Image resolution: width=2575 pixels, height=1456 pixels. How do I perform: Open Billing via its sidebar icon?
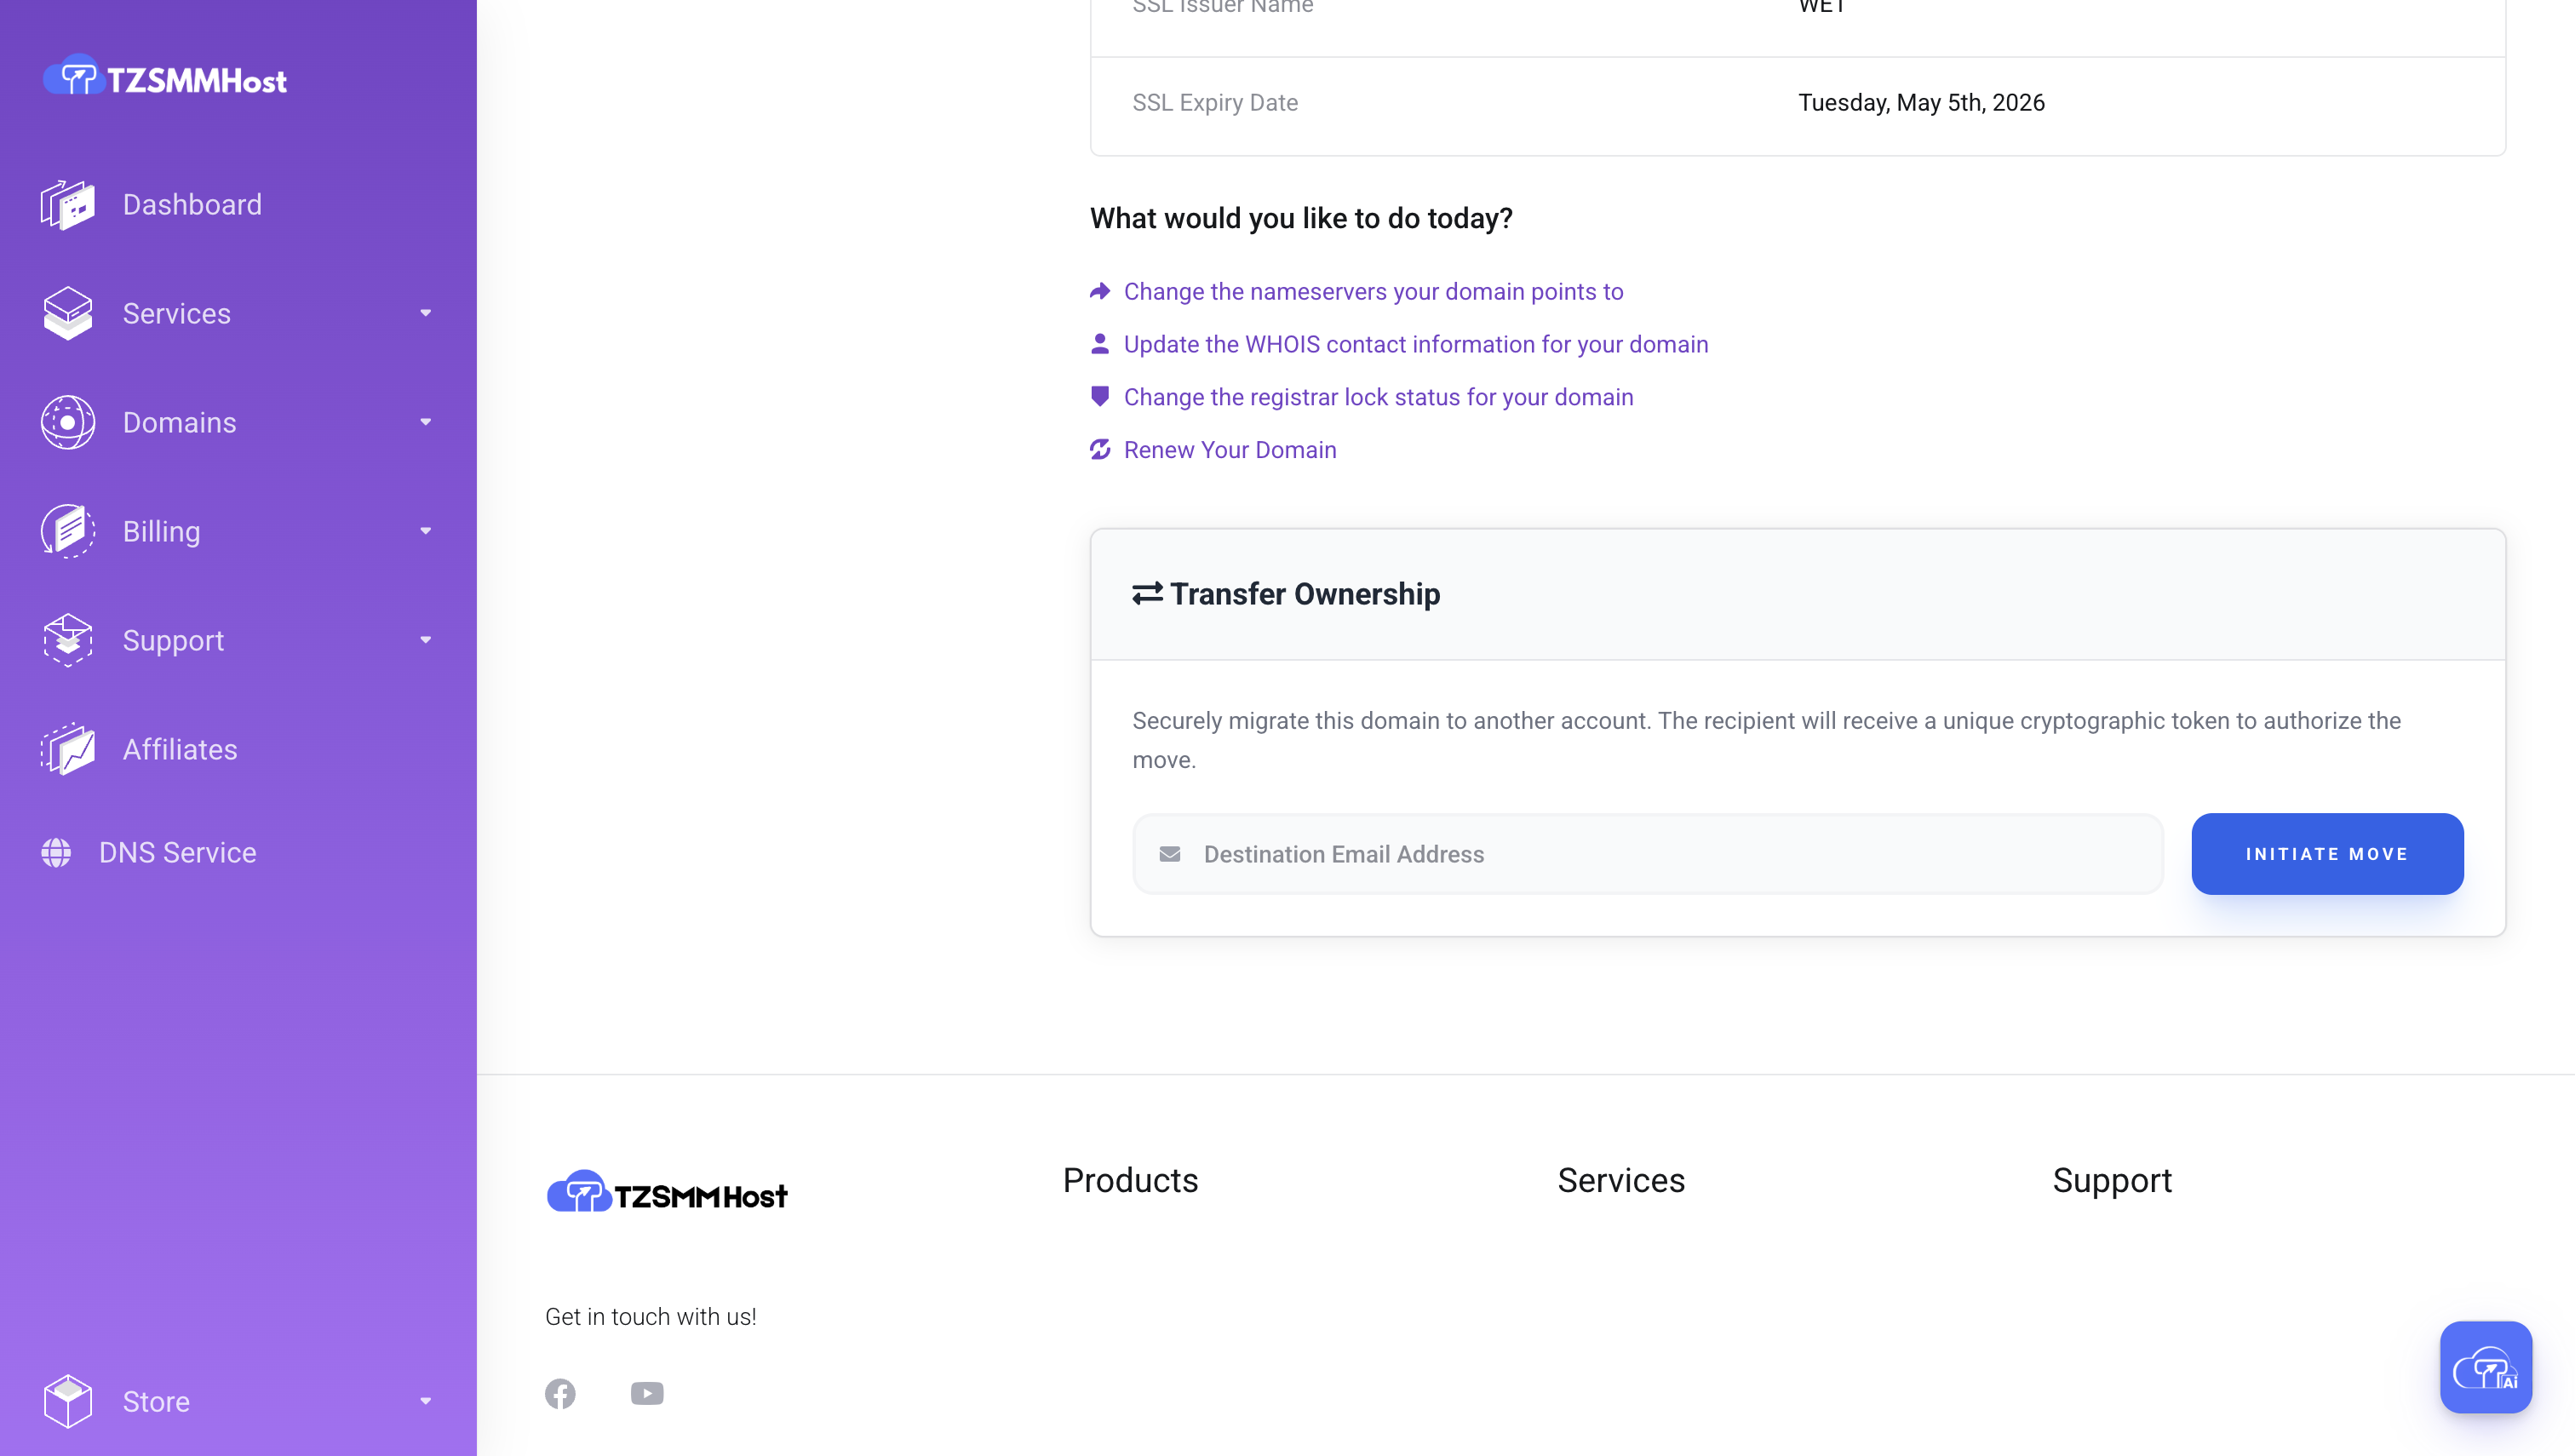coord(67,531)
